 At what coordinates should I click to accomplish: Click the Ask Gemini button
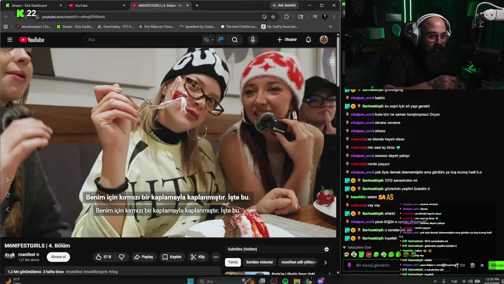[284, 6]
